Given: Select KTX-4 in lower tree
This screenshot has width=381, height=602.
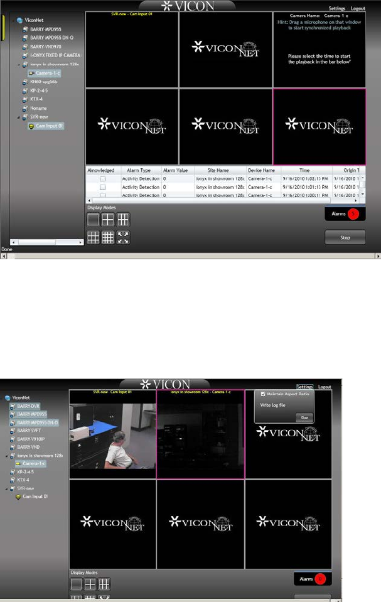Looking at the screenshot, I should pos(23,480).
